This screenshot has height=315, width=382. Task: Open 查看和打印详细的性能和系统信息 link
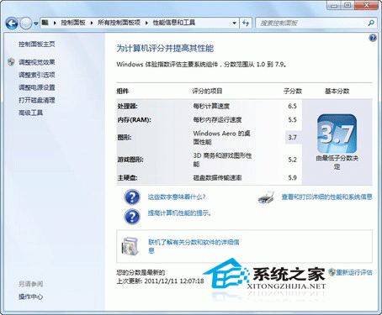(326, 197)
